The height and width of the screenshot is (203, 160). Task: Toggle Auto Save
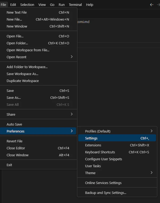pyautogui.click(x=39, y=124)
